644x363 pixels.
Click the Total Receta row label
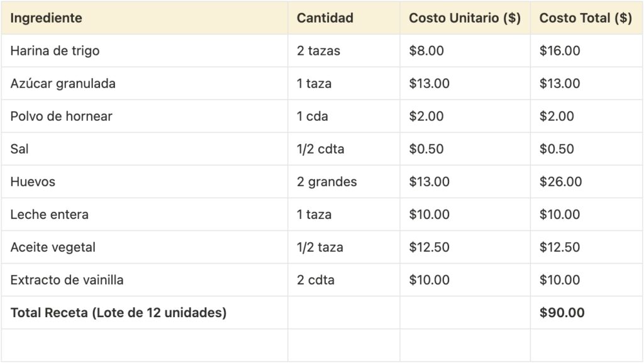pyautogui.click(x=118, y=313)
